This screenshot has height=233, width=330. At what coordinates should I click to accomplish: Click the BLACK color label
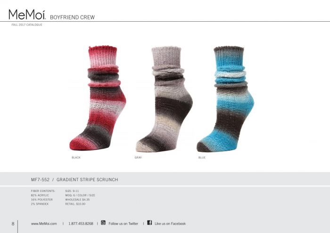(x=76, y=158)
